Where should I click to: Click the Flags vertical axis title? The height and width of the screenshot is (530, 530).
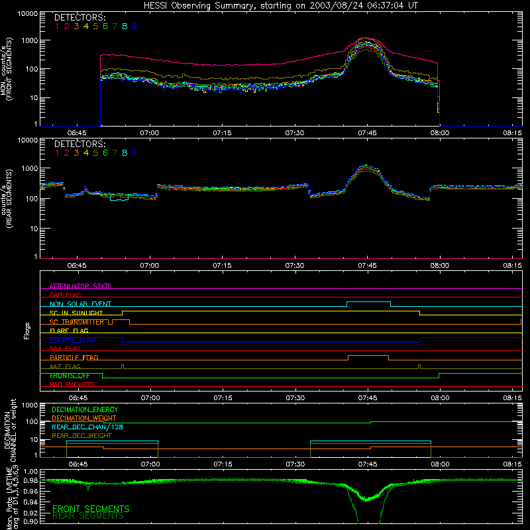click(x=26, y=331)
